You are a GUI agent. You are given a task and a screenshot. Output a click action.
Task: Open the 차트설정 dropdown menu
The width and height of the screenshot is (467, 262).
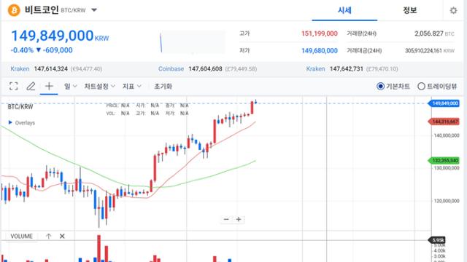(99, 86)
